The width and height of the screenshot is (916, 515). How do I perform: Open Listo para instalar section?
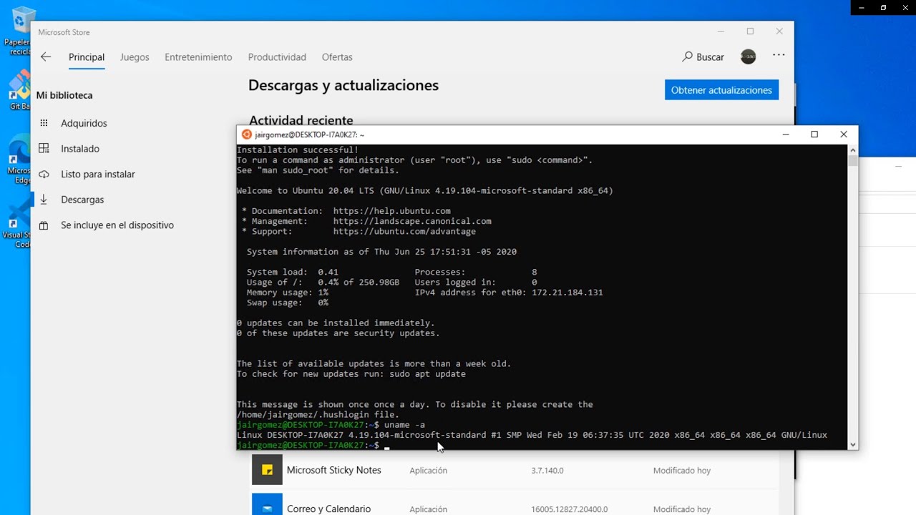98,175
